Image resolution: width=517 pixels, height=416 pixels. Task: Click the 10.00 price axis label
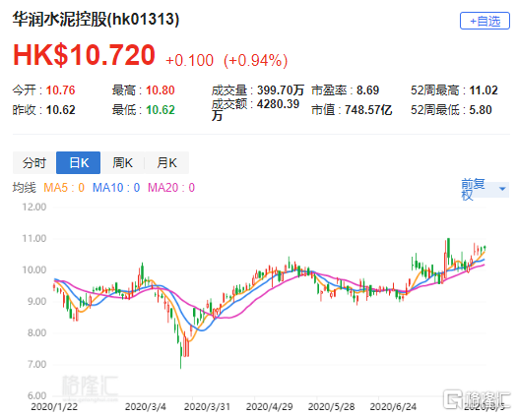click(x=34, y=270)
